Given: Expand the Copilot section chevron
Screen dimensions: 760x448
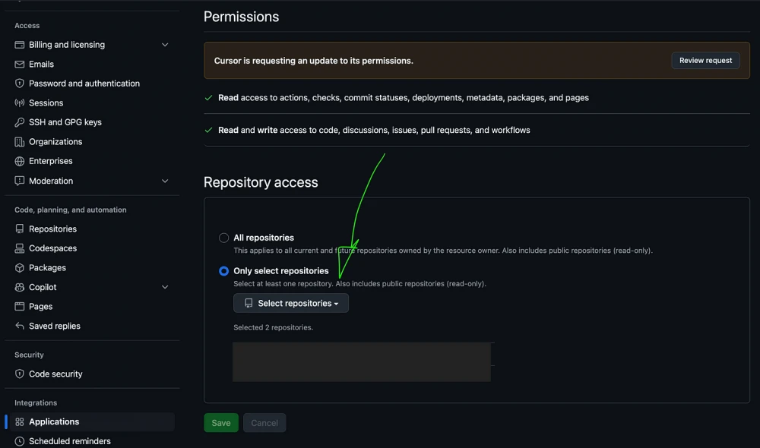Looking at the screenshot, I should point(165,287).
